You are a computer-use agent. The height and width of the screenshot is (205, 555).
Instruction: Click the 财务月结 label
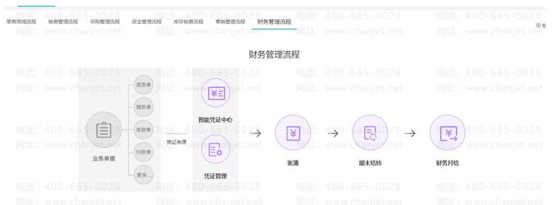tap(447, 163)
